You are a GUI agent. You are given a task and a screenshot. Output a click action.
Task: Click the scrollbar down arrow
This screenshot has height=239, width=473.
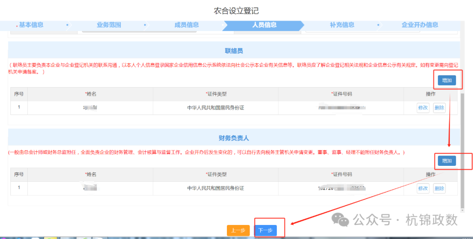[462, 210]
